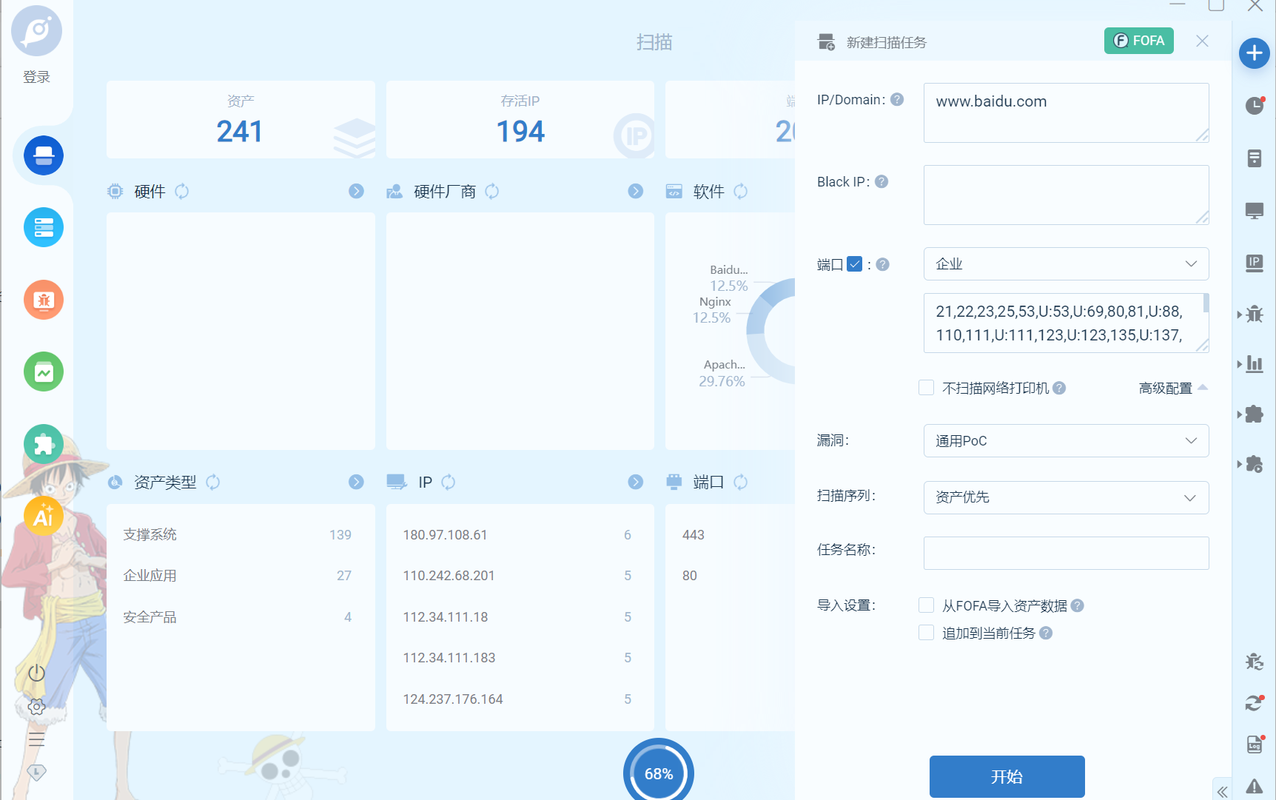
Task: Collapse right bar with double chevron
Action: [x=1223, y=792]
